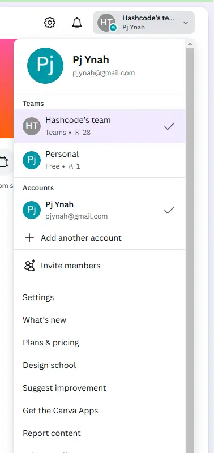Click the plus icon for adding account
This screenshot has width=214, height=453.
[29, 238]
